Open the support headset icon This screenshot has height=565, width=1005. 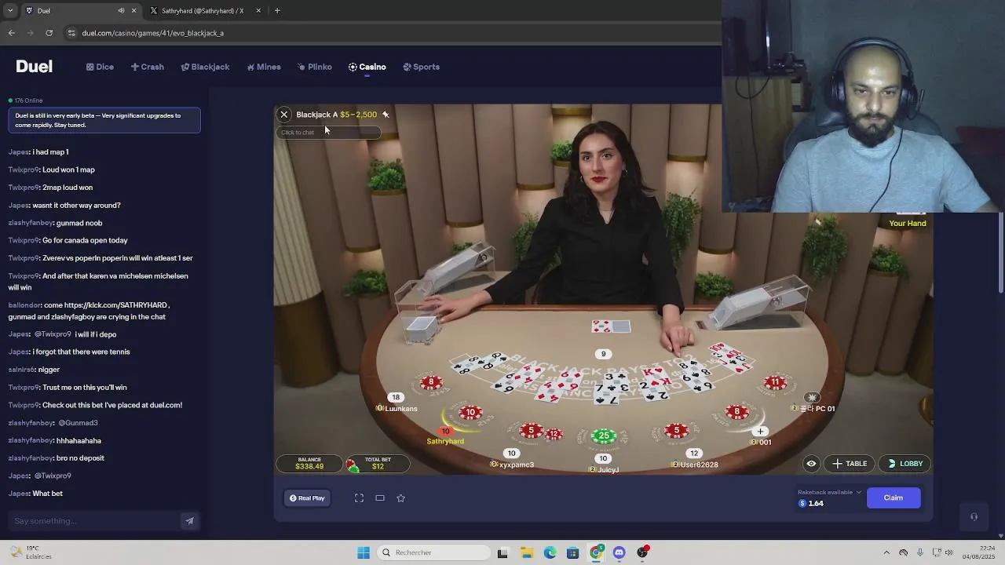(x=974, y=517)
